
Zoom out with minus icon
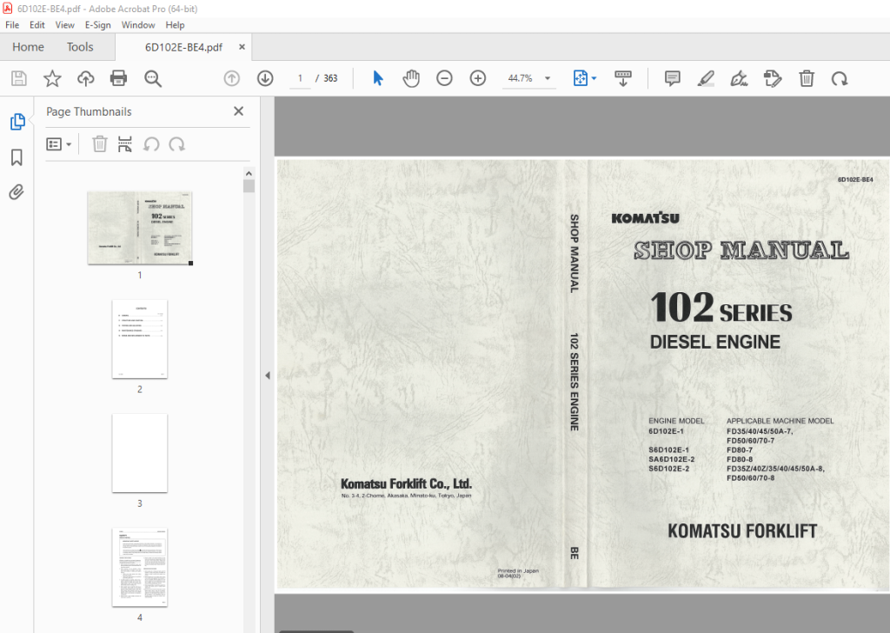(444, 78)
